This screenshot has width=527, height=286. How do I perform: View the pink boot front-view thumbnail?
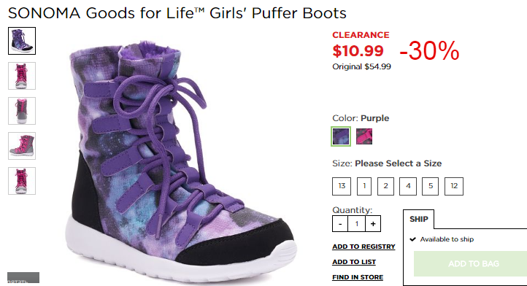(22, 76)
